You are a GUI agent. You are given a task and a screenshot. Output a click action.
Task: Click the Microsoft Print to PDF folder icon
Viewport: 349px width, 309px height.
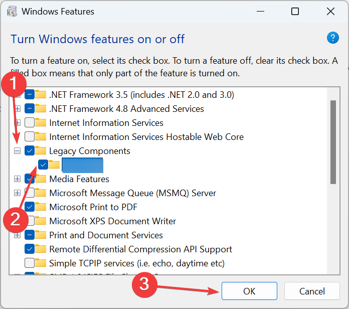[x=42, y=207]
